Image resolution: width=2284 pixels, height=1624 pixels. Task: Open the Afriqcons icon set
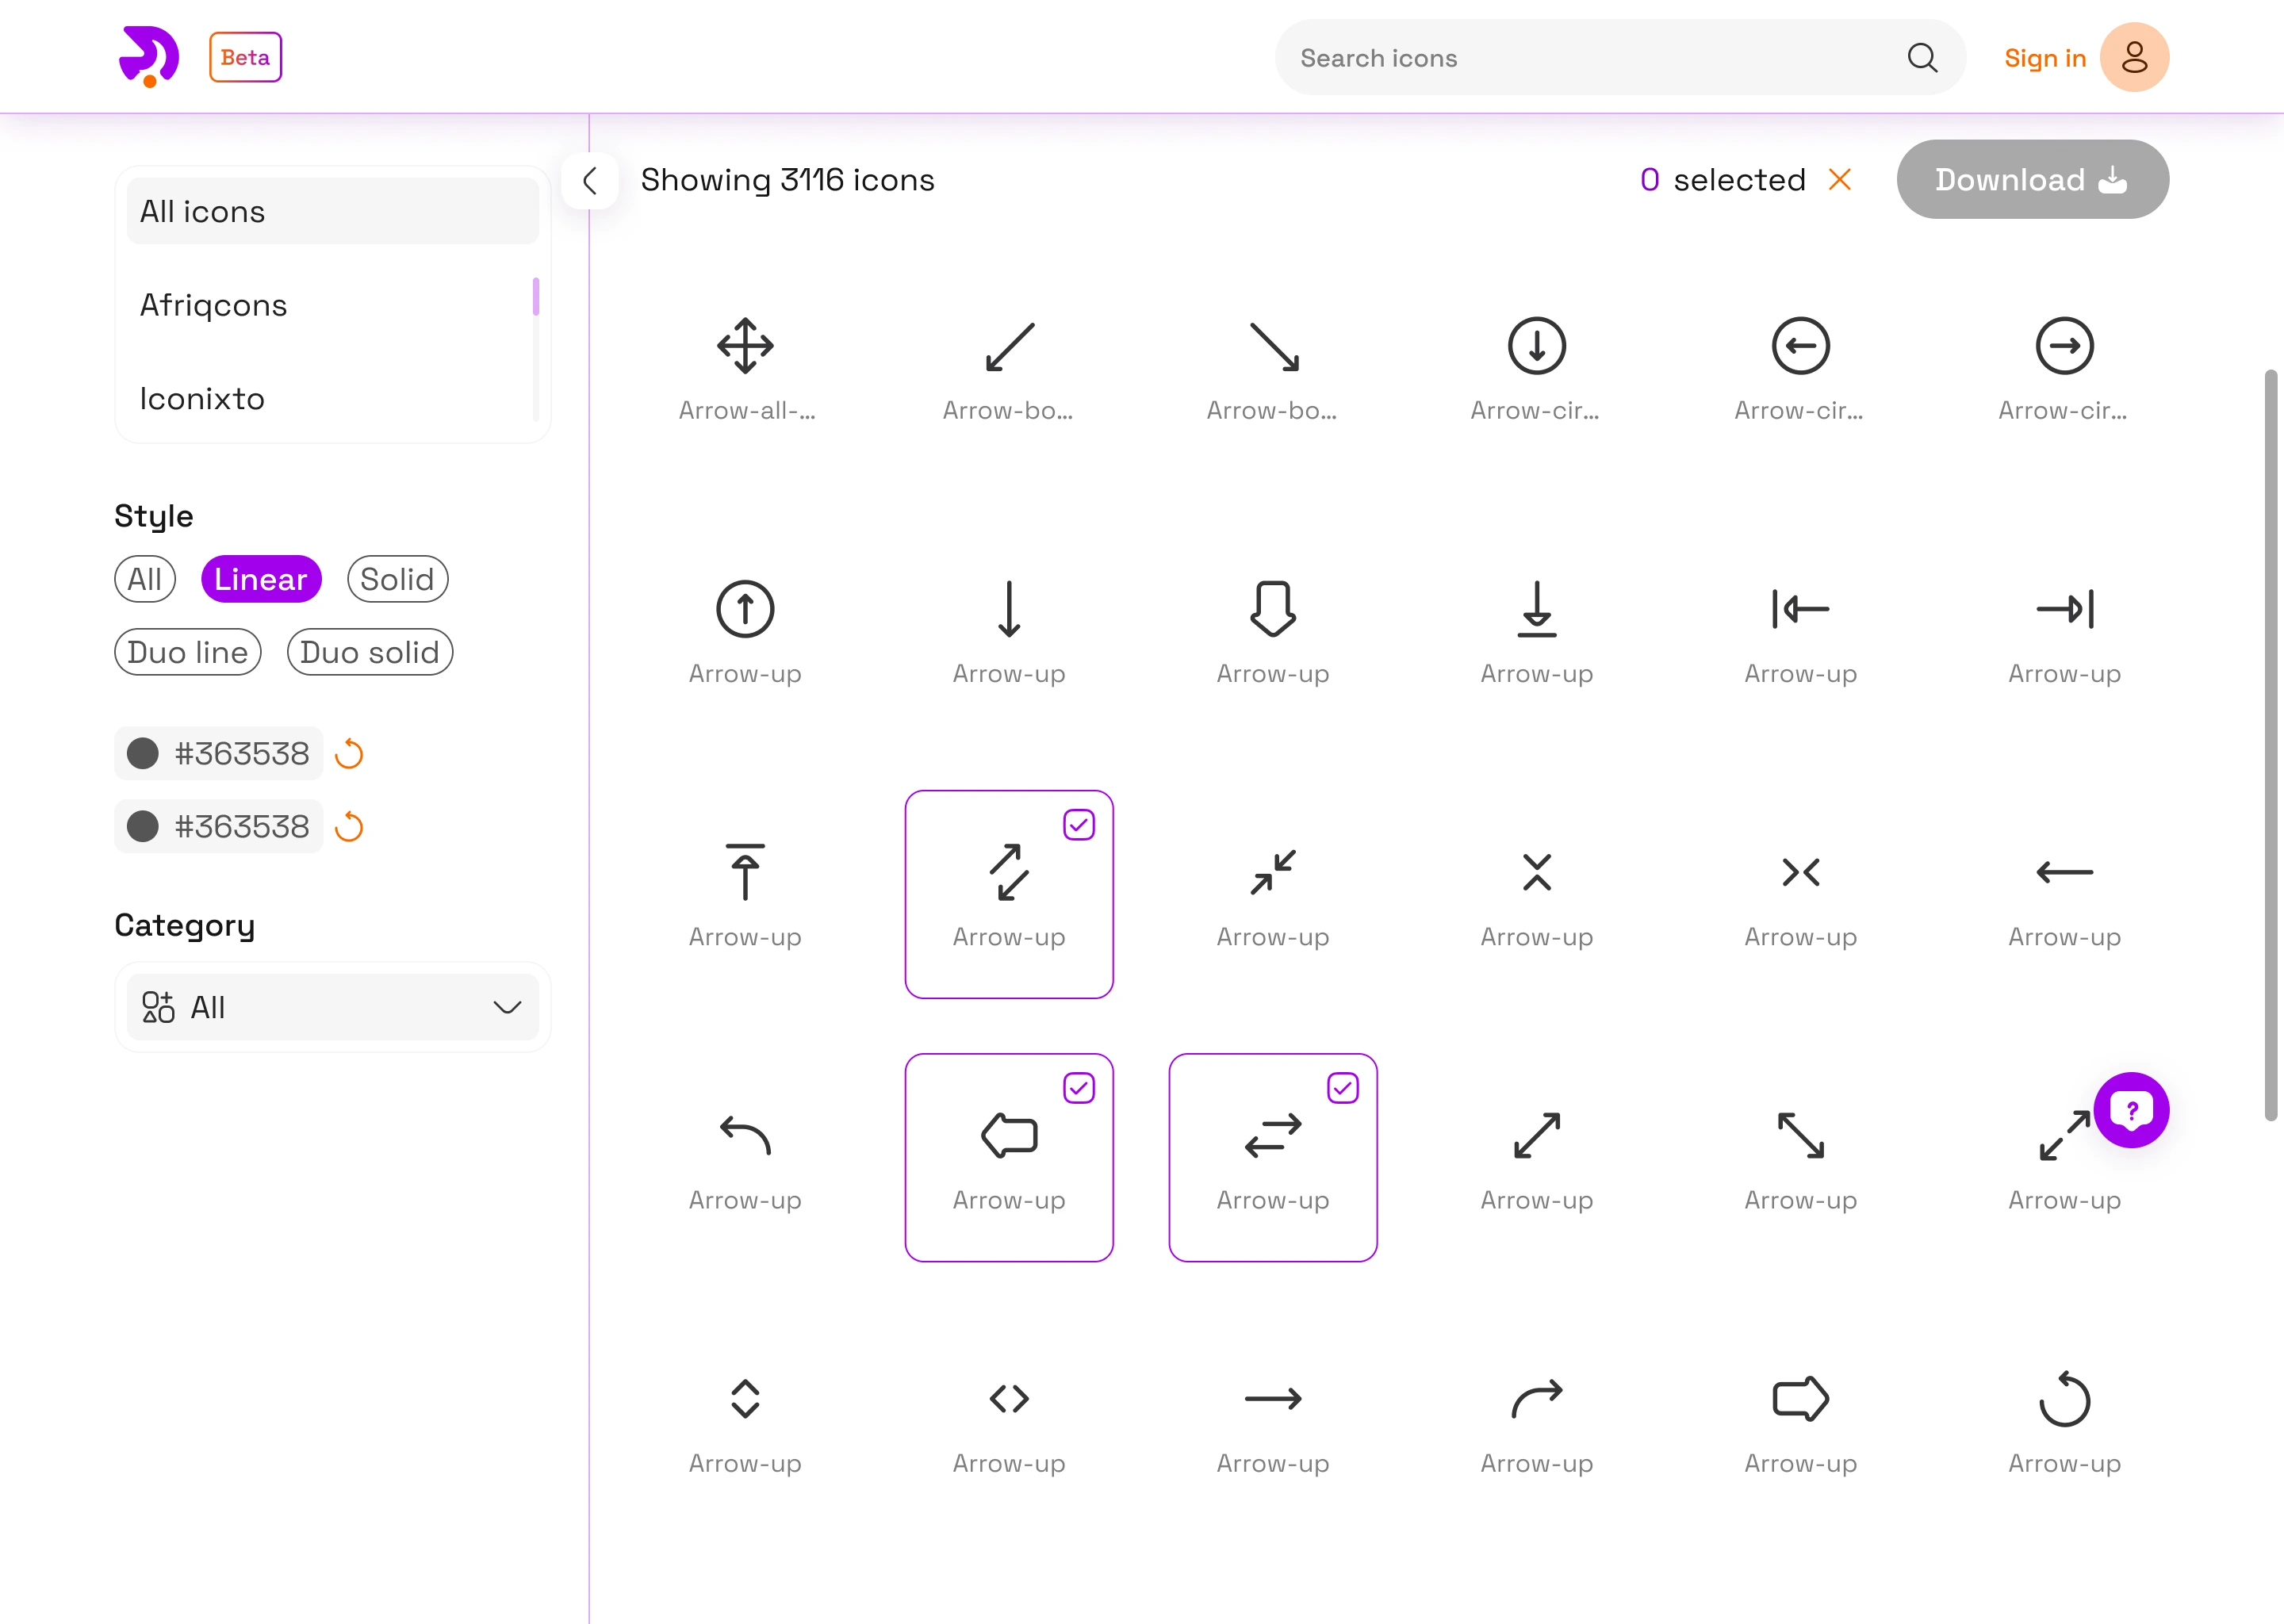[x=214, y=305]
